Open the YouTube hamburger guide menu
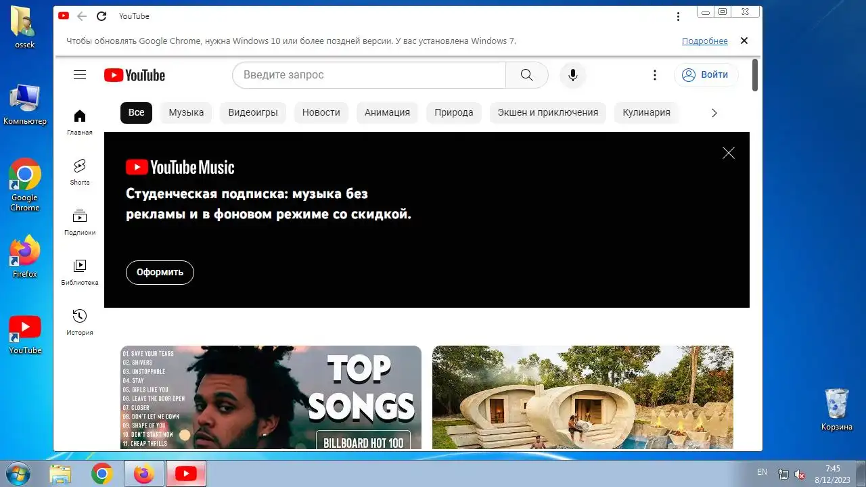This screenshot has width=866, height=487. [80, 75]
